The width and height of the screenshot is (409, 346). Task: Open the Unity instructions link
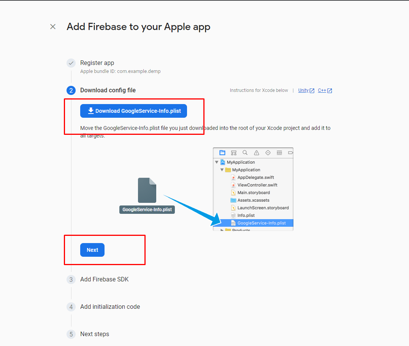pos(303,90)
